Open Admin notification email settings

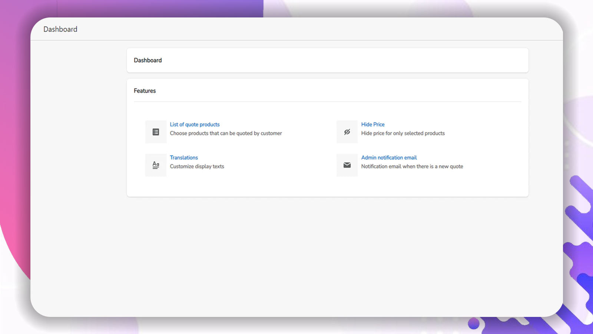click(x=389, y=157)
